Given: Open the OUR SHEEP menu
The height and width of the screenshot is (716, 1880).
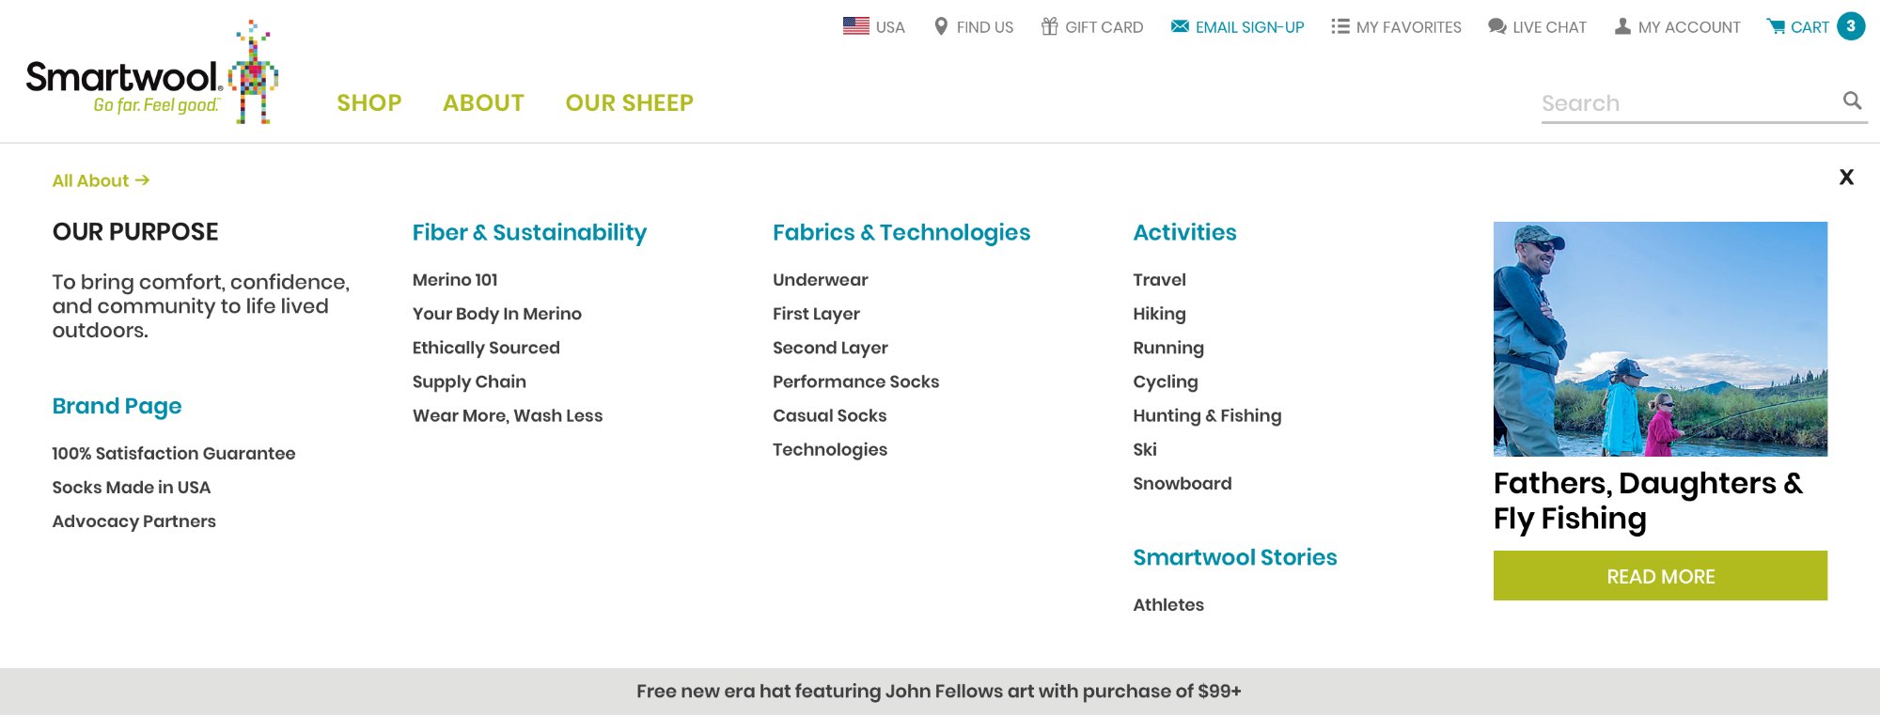Looking at the screenshot, I should [629, 103].
